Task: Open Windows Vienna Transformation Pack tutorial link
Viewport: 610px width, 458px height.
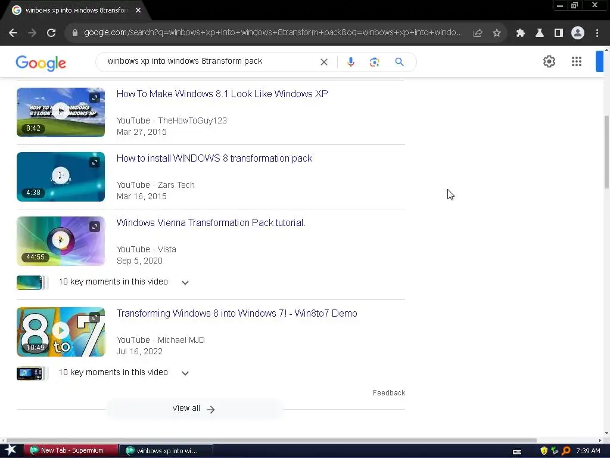Action: (211, 223)
